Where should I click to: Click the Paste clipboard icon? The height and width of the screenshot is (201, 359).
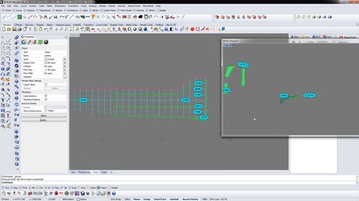click(x=40, y=29)
